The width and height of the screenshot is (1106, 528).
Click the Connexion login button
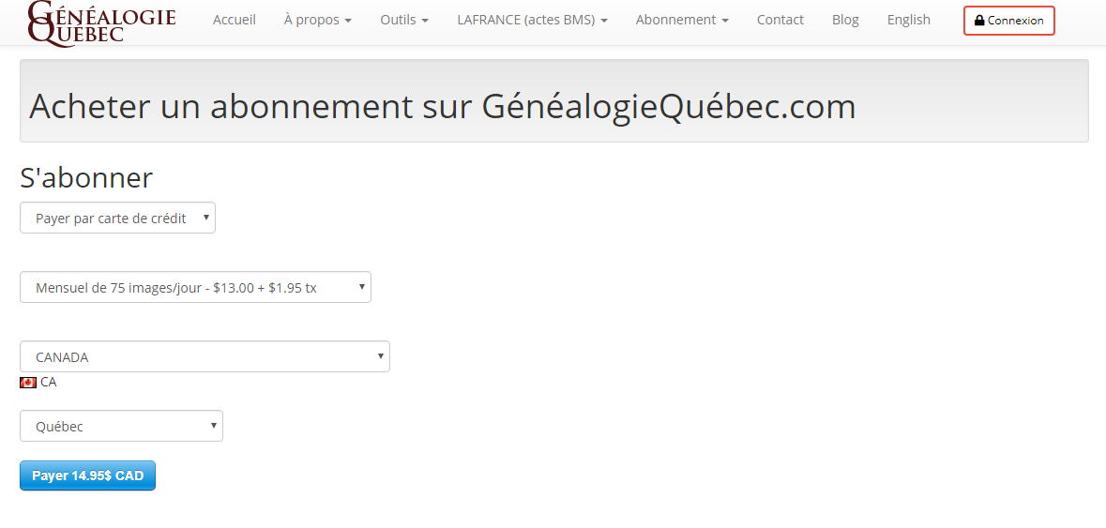(1009, 21)
